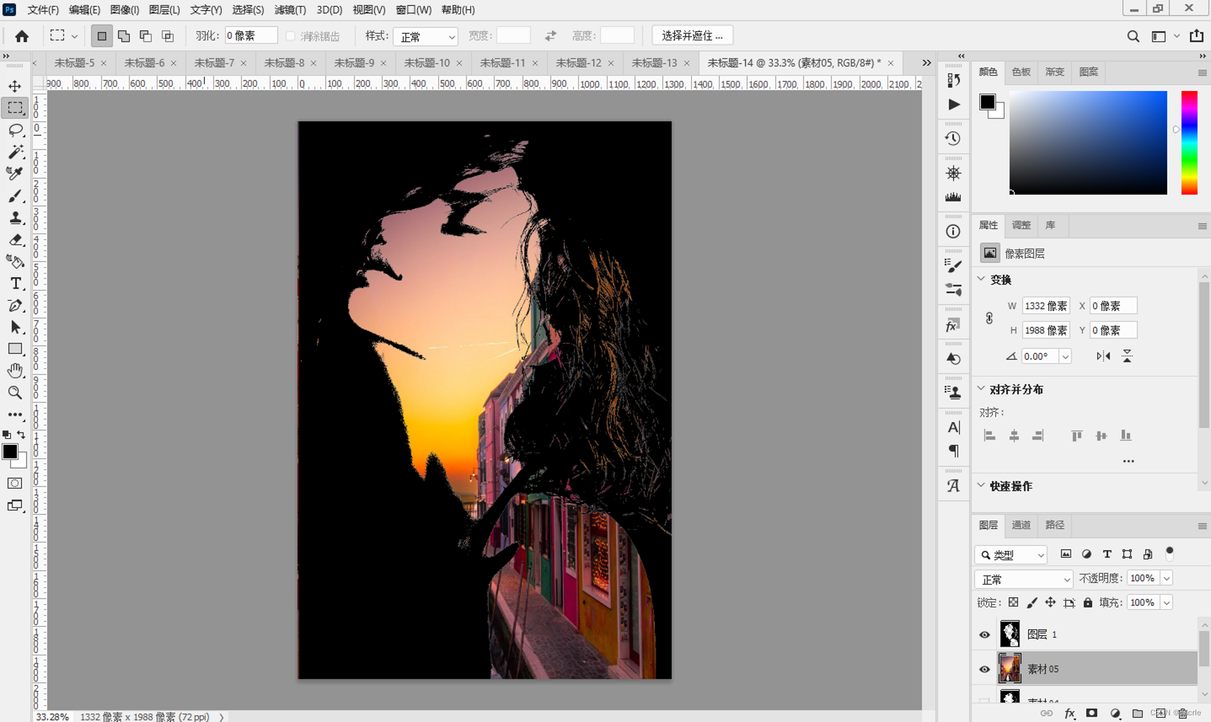Open the layer blend mode dropdown
Screen dimensions: 1211x722
(x=1023, y=579)
